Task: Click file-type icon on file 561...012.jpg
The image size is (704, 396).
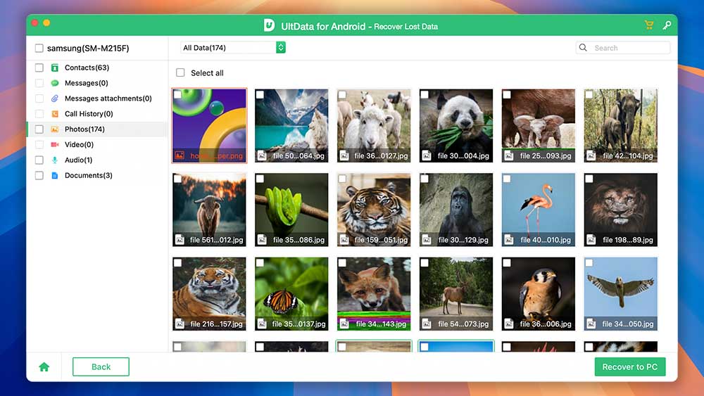Action: pos(180,240)
